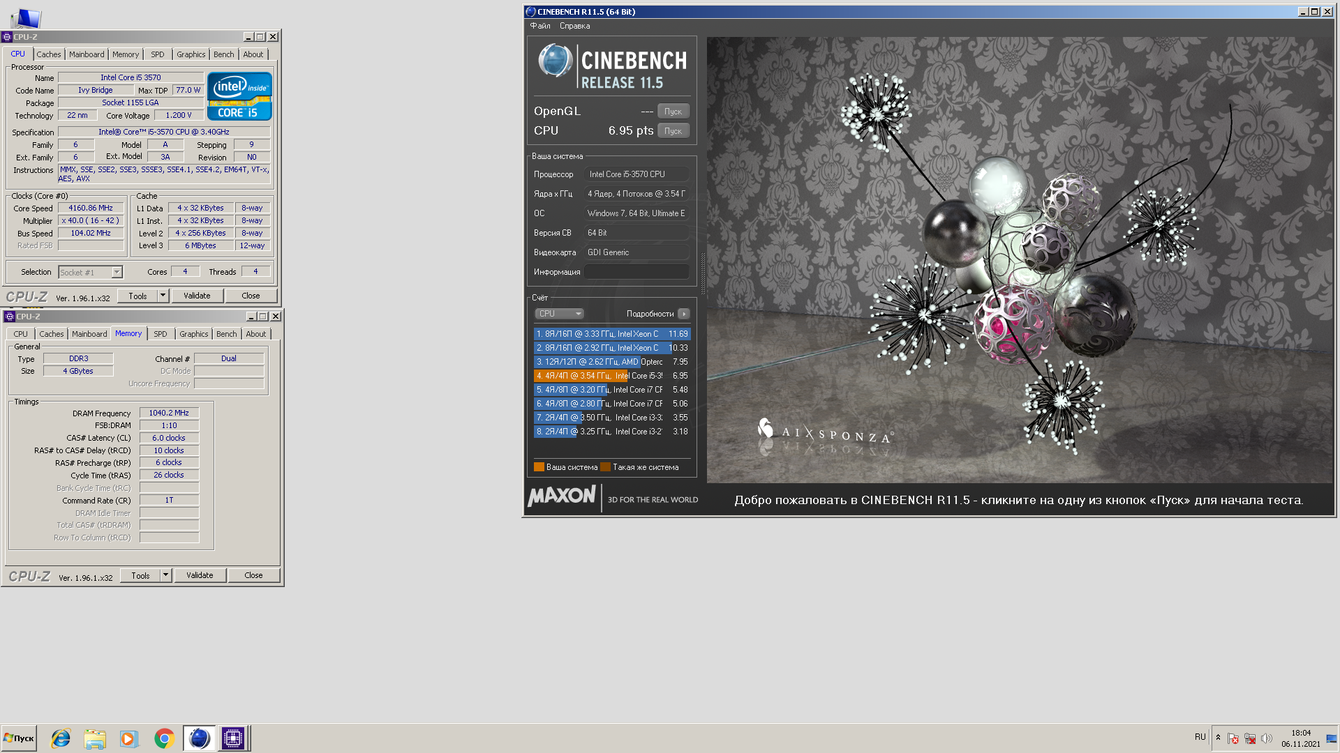Screen dimensions: 1340x753
Task: Open SPD tab in lower CPU-Z
Action: point(161,334)
